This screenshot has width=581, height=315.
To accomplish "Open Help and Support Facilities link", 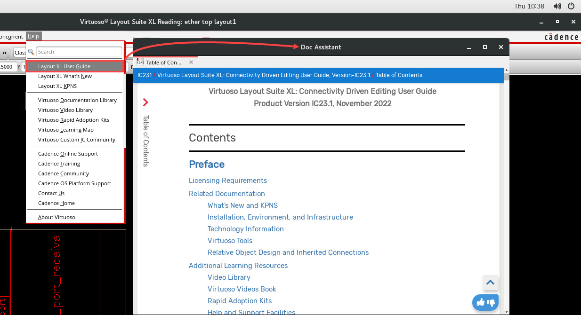I will point(251,312).
